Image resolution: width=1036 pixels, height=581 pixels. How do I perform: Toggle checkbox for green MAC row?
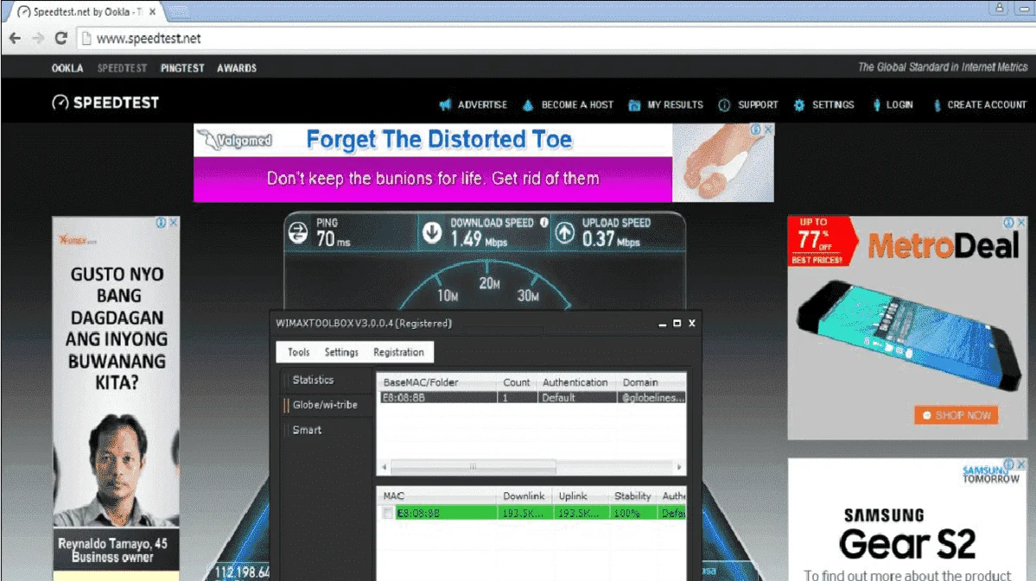tap(388, 513)
